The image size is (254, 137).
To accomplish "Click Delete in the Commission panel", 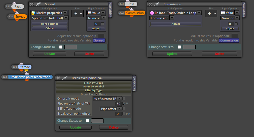I will click(219, 54).
